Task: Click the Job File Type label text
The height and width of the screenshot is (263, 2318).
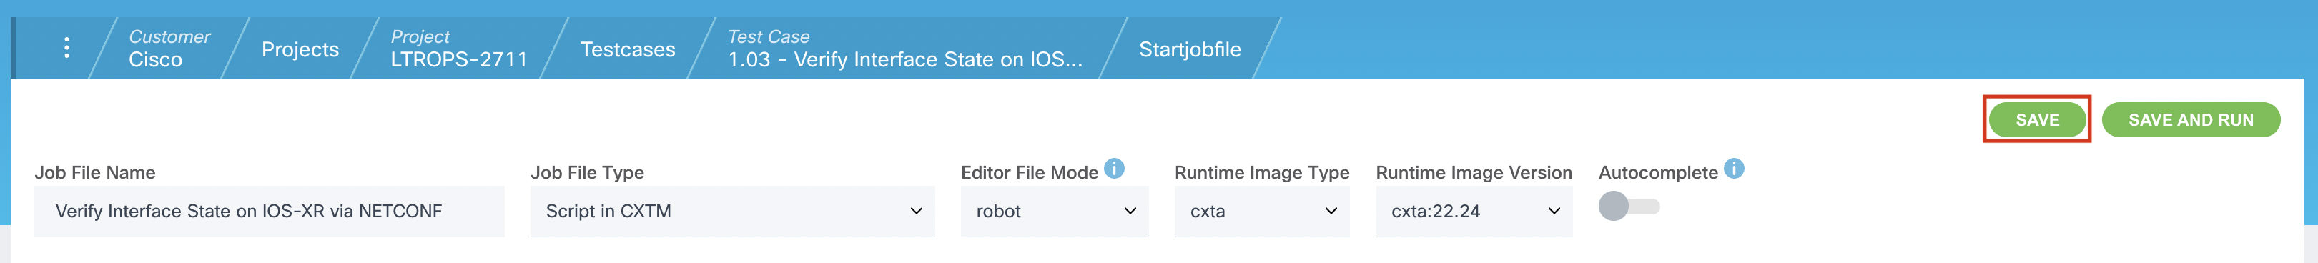Action: click(x=588, y=172)
